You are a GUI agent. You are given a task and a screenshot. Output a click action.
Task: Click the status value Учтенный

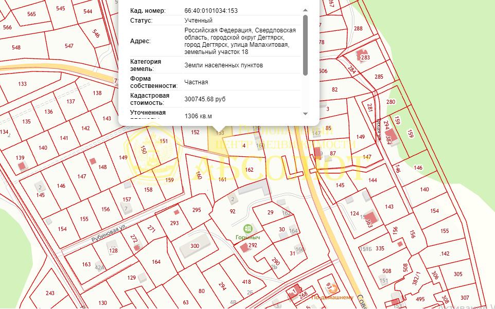pyautogui.click(x=198, y=21)
